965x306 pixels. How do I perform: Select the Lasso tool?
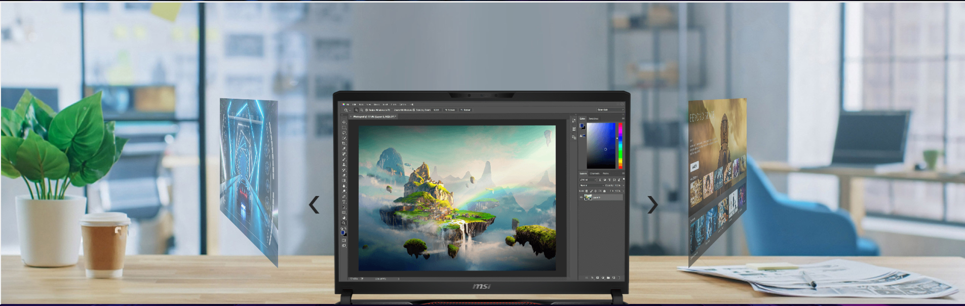click(x=344, y=133)
